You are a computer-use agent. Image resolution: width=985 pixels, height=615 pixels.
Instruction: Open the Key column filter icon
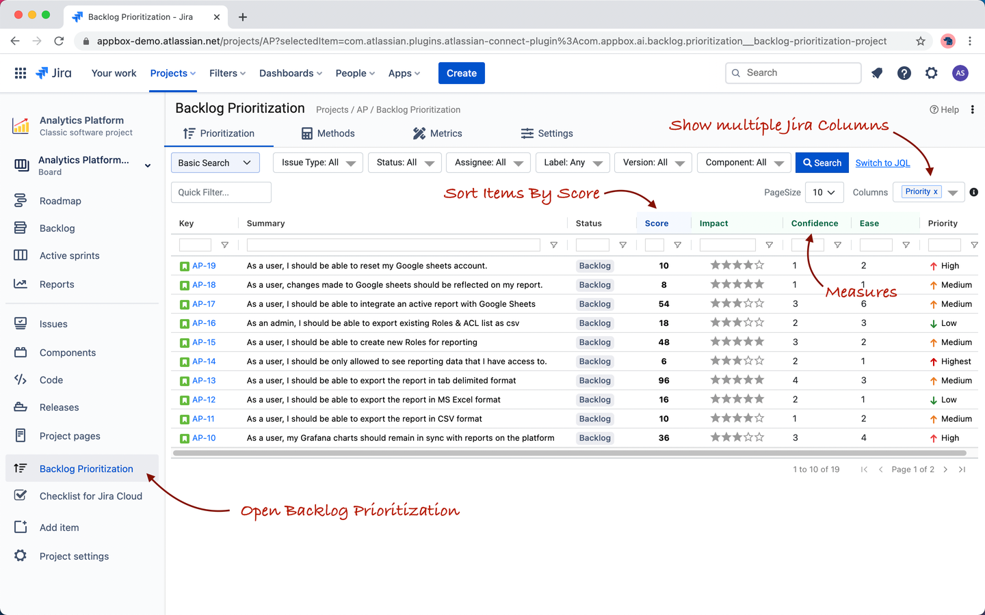coord(224,245)
